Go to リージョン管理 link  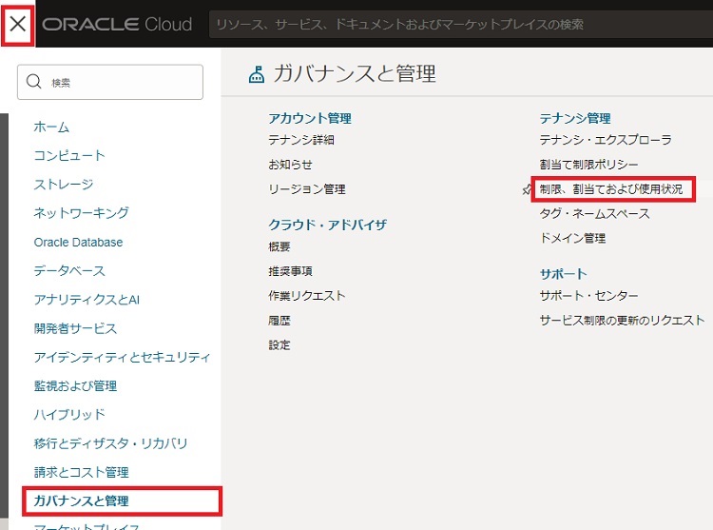click(x=307, y=188)
